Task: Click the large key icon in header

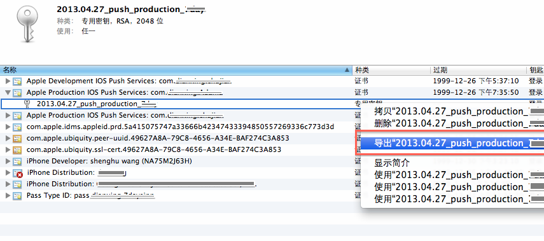Action: point(27,24)
